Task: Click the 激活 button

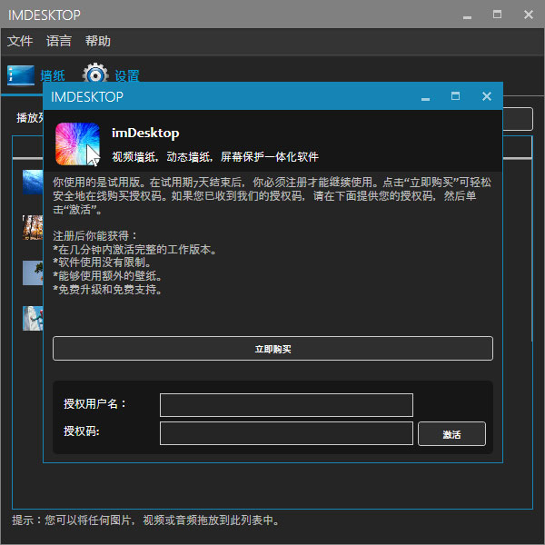Action: [451, 434]
